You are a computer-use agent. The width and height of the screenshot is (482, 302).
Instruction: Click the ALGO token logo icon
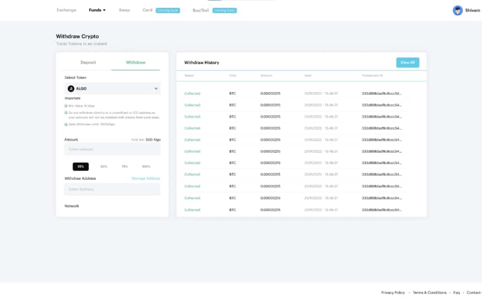click(x=71, y=89)
